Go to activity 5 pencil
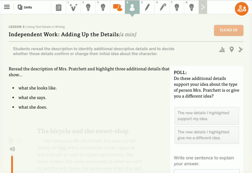The height and width of the screenshot is (173, 252). (x=147, y=7)
